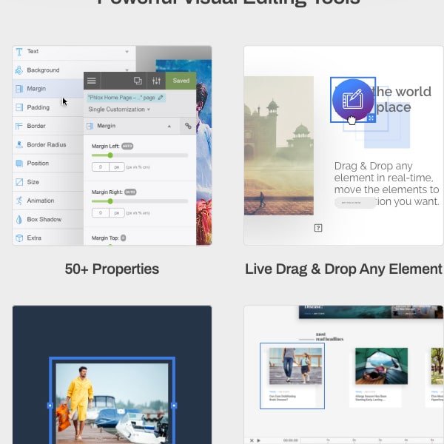The width and height of the screenshot is (444, 444).
Task: Select Box Shadow in the properties list
Action: point(44,219)
